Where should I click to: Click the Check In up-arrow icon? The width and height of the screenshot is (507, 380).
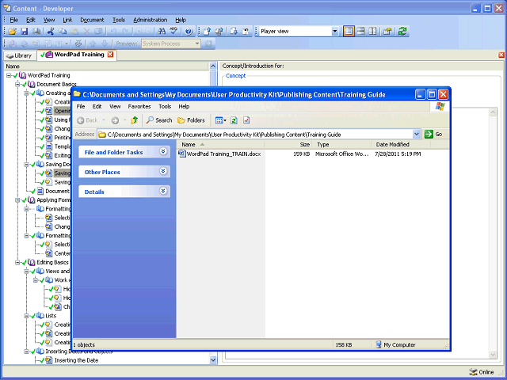coord(207,32)
